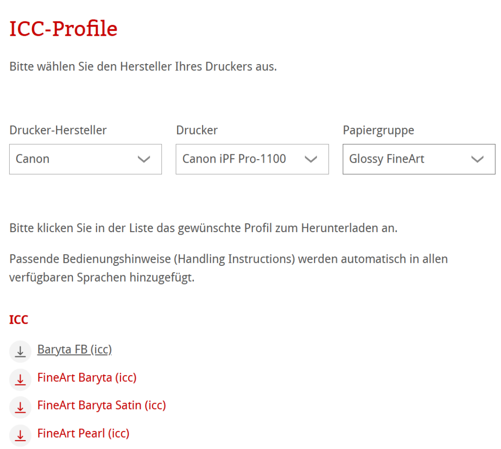The width and height of the screenshot is (501, 449).
Task: Open the FineArt Pearl (icc) download link
Action: tap(83, 433)
